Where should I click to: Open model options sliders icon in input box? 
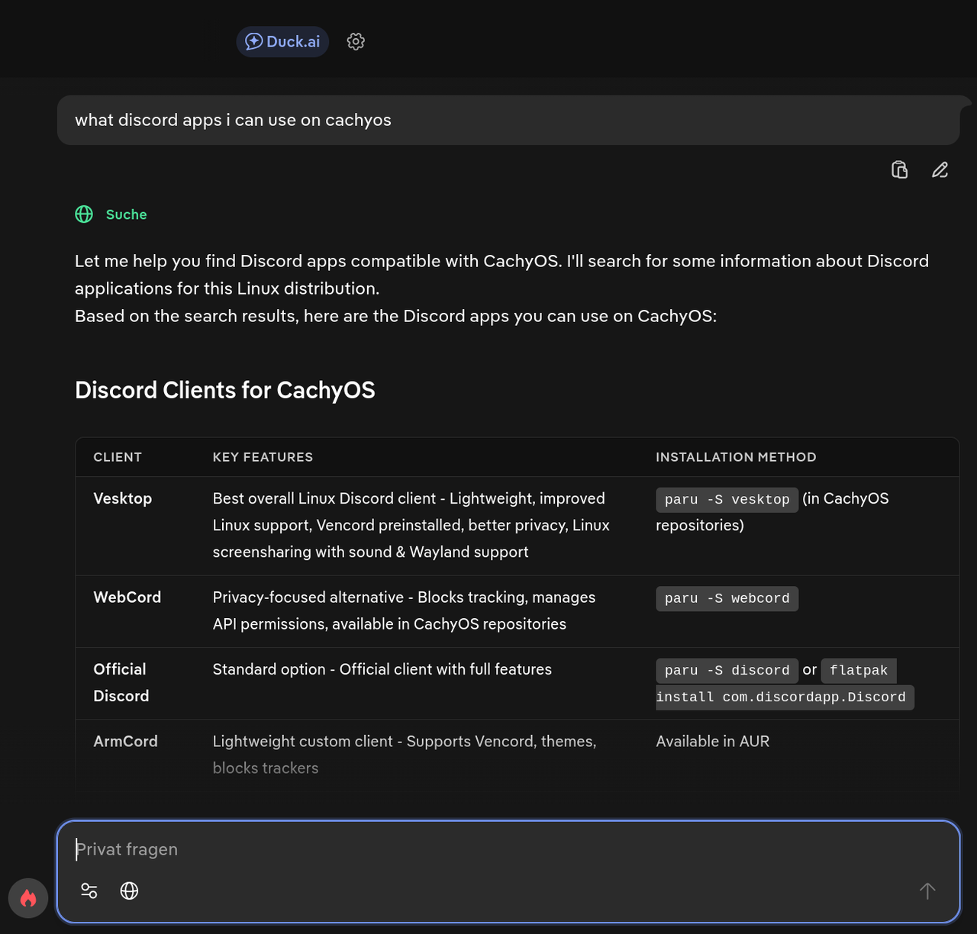point(89,891)
